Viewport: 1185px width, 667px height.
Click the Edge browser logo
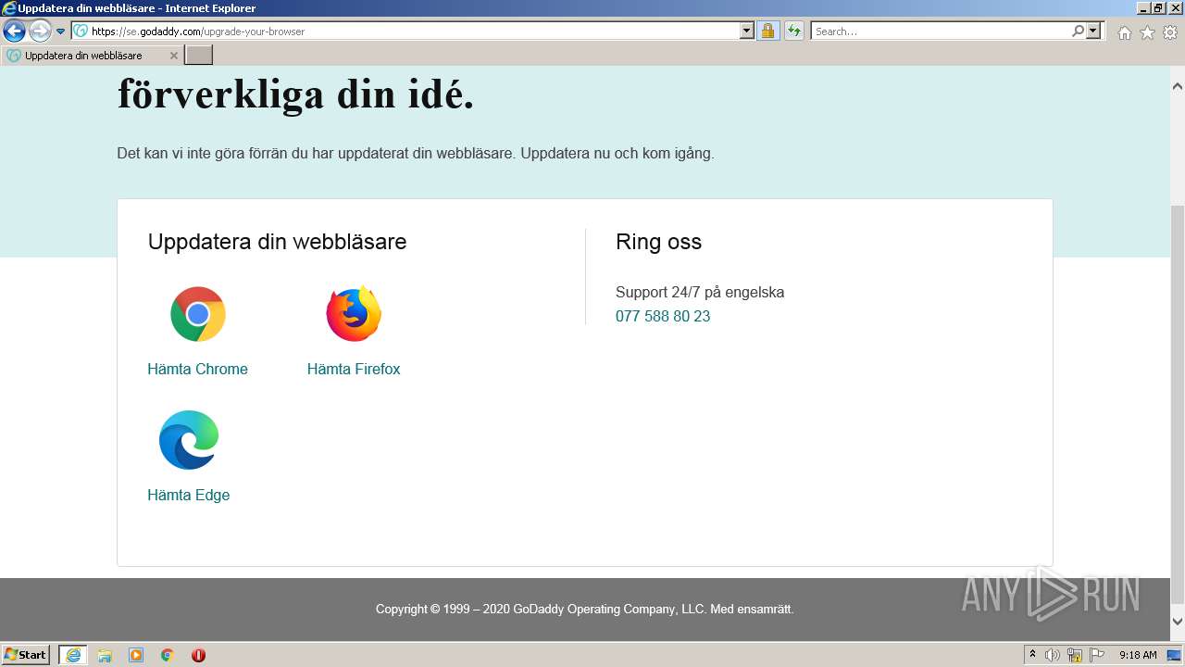189,440
